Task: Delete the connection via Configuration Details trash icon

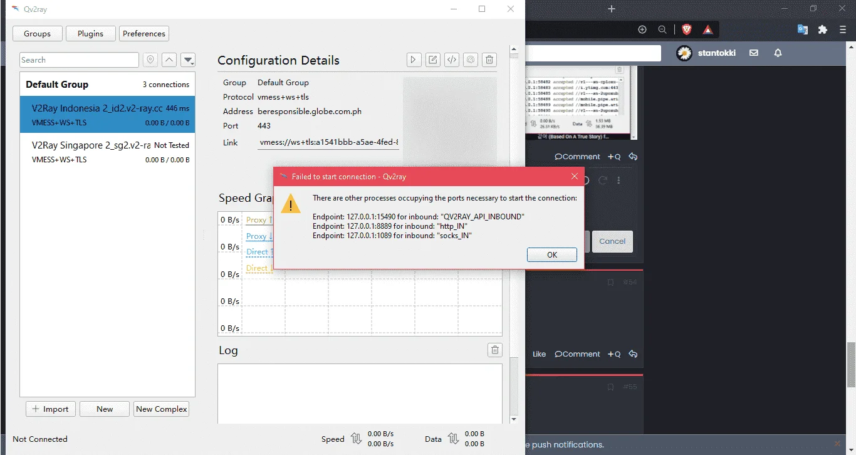Action: (x=490, y=60)
